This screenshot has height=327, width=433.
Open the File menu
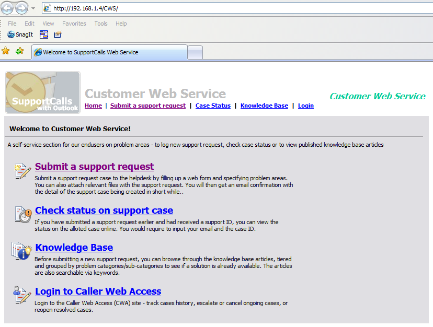(x=12, y=24)
